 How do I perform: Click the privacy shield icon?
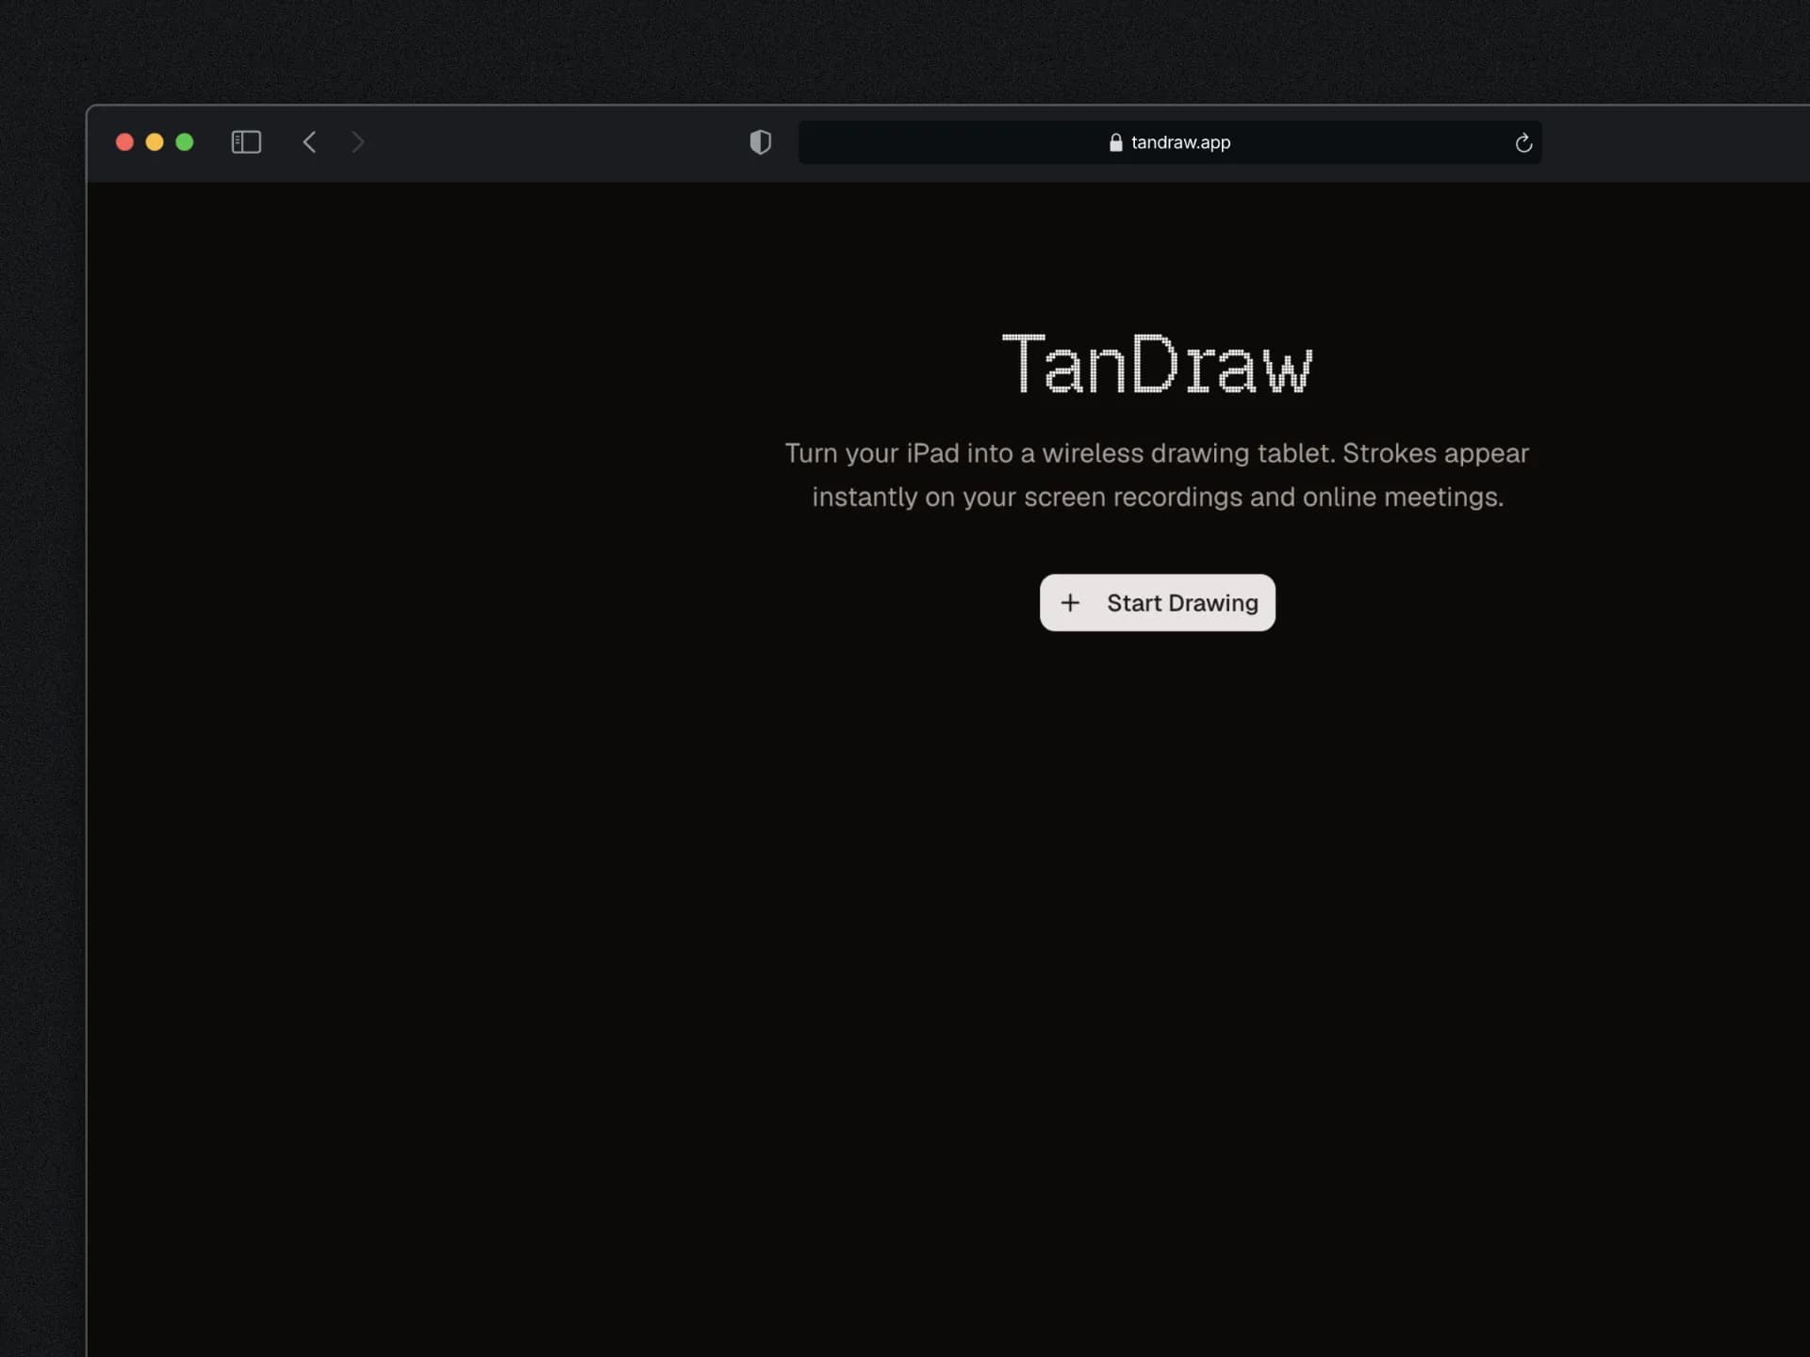(x=760, y=142)
